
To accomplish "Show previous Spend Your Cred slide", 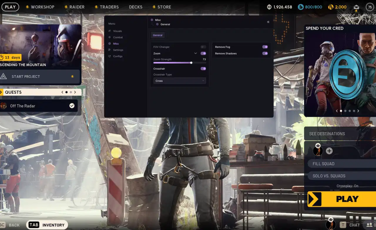I will (337, 111).
